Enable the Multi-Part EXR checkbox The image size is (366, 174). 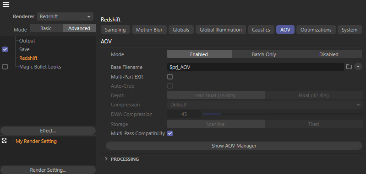pyautogui.click(x=170, y=77)
